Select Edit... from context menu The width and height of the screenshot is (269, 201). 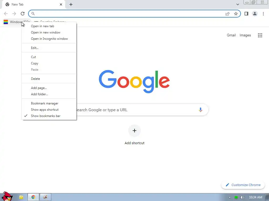[x=49, y=48]
